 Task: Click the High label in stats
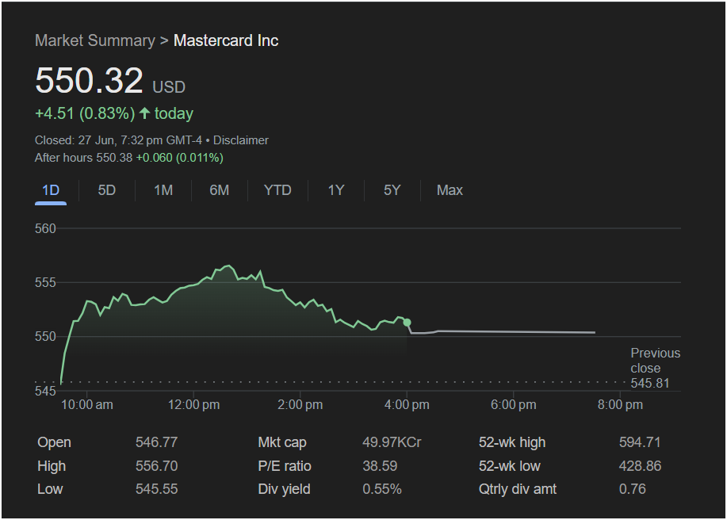point(52,466)
